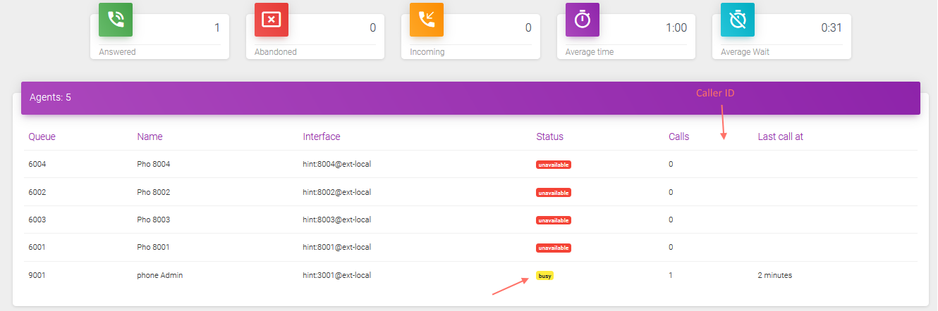This screenshot has width=938, height=311.
Task: Click calls count 0 for Pho 8002
Action: tap(671, 192)
